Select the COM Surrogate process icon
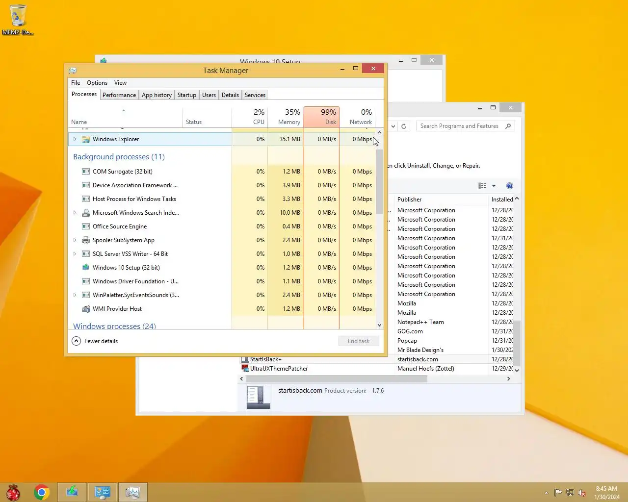The height and width of the screenshot is (502, 628). click(86, 172)
